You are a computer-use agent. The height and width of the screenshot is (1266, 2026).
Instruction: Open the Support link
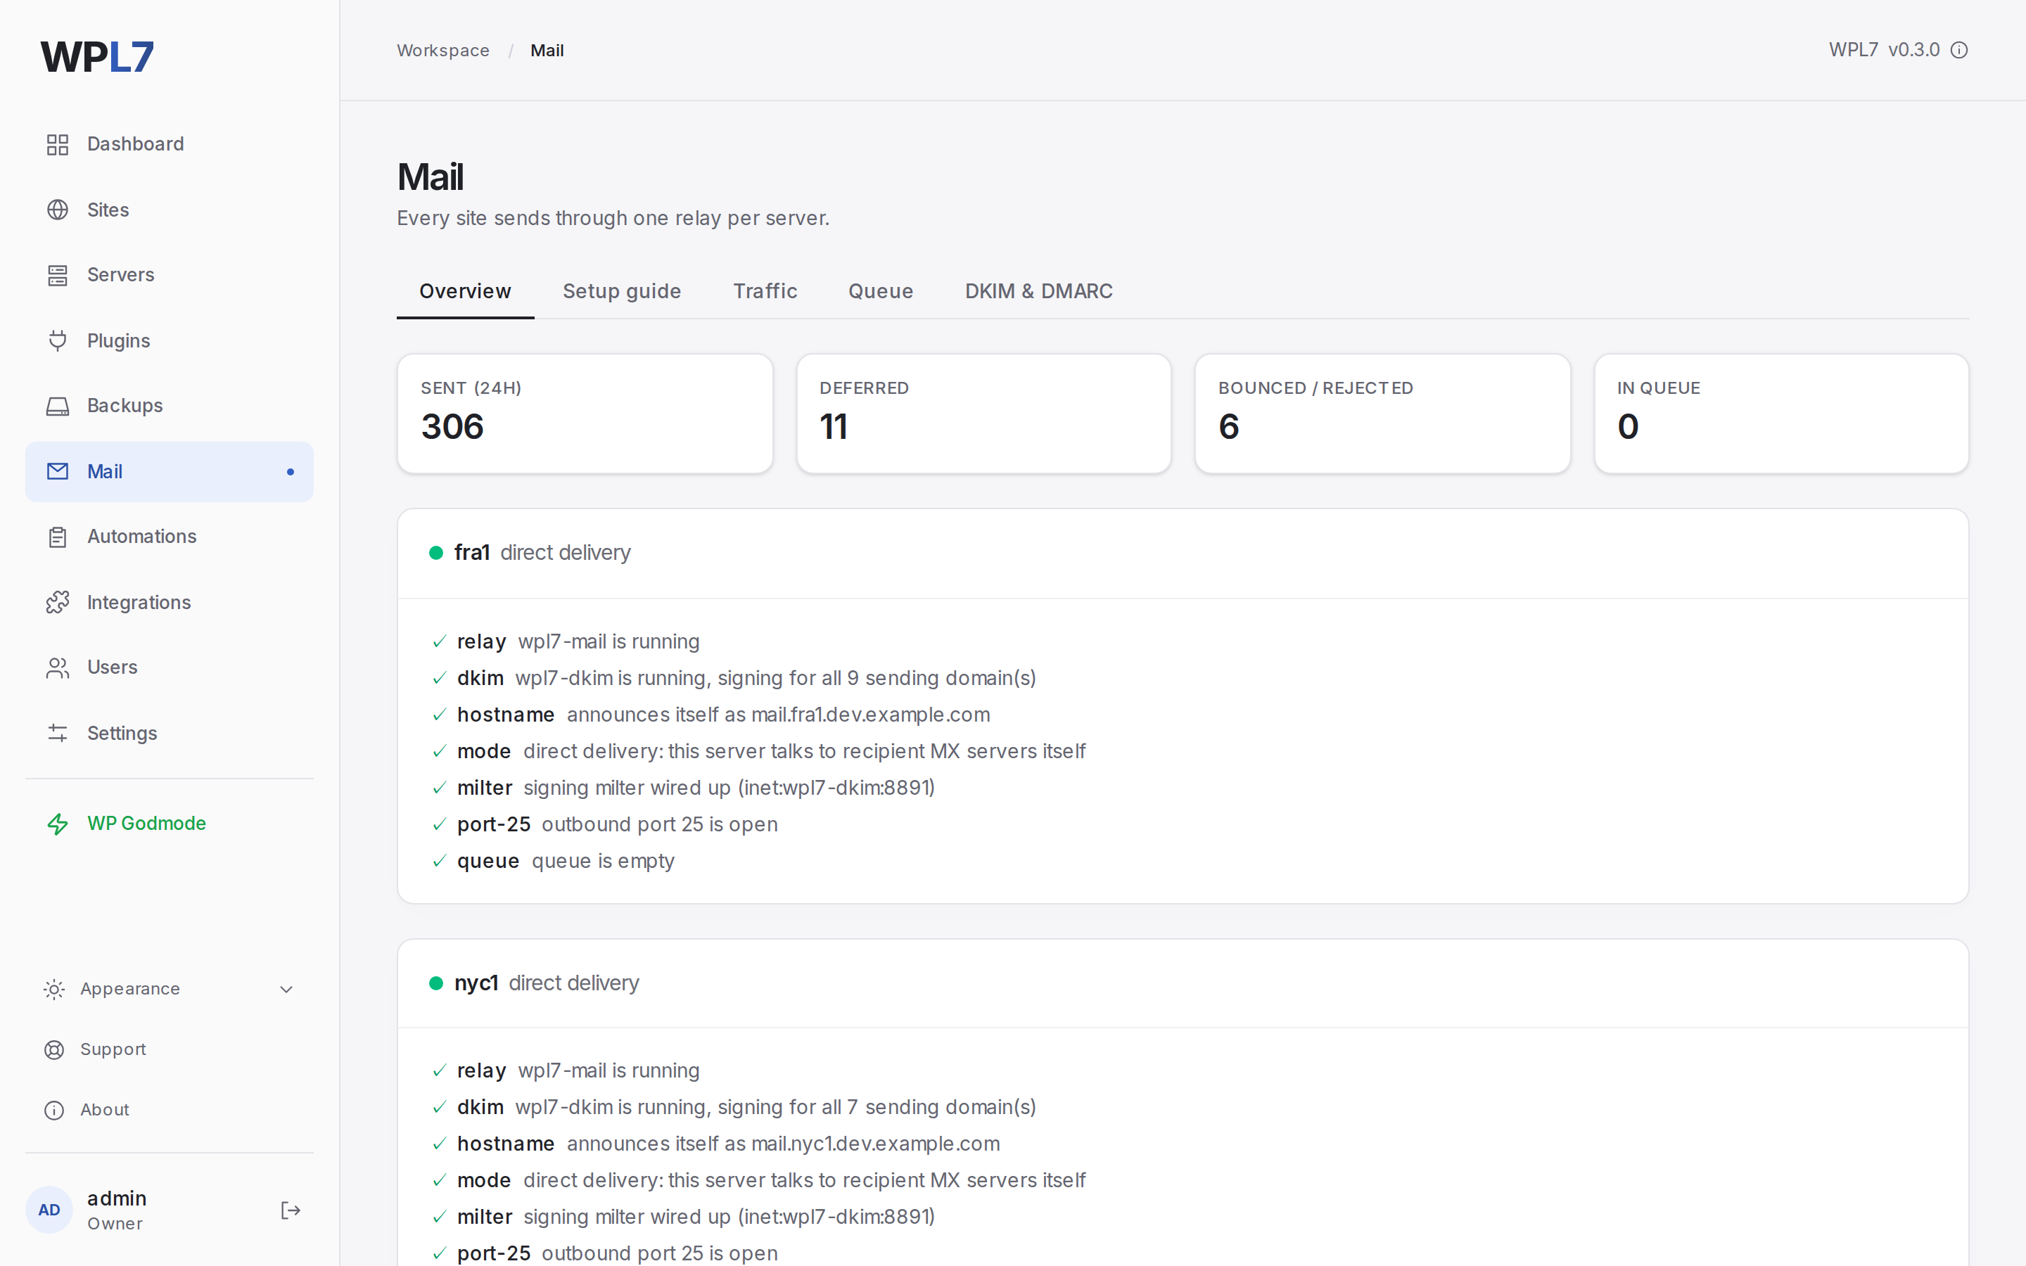tap(169, 1049)
